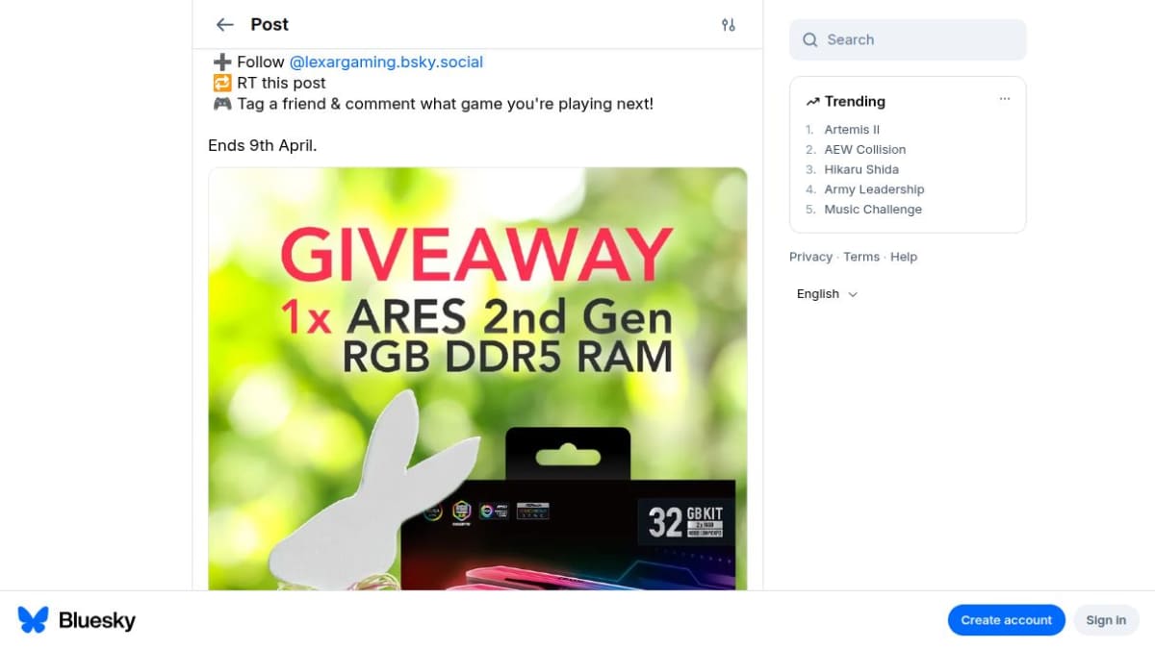Viewport: 1155px width, 649px height.
Task: Open @lexargaming.bsky.social profile link
Action: tap(386, 62)
